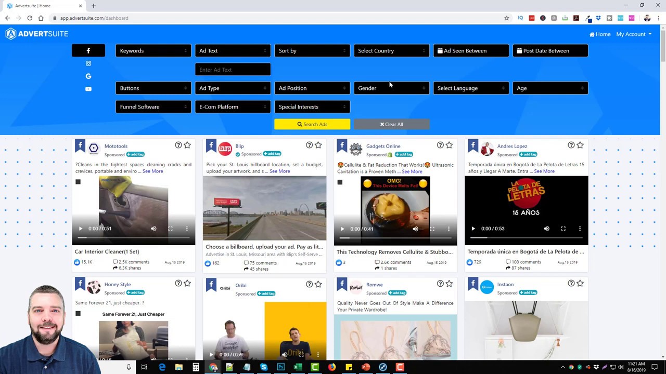
Task: Open the Special Interests dropdown
Action: click(x=312, y=106)
